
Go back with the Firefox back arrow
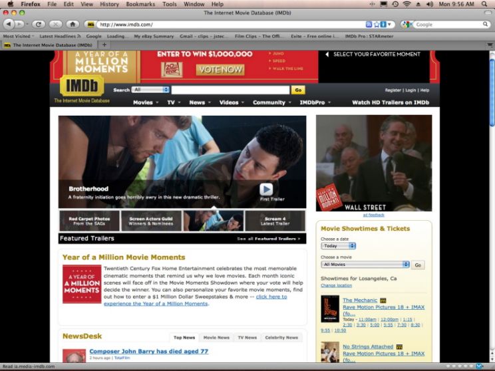click(9, 24)
